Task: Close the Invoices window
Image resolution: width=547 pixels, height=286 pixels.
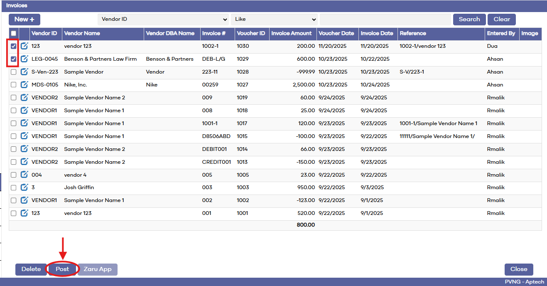Action: point(519,269)
